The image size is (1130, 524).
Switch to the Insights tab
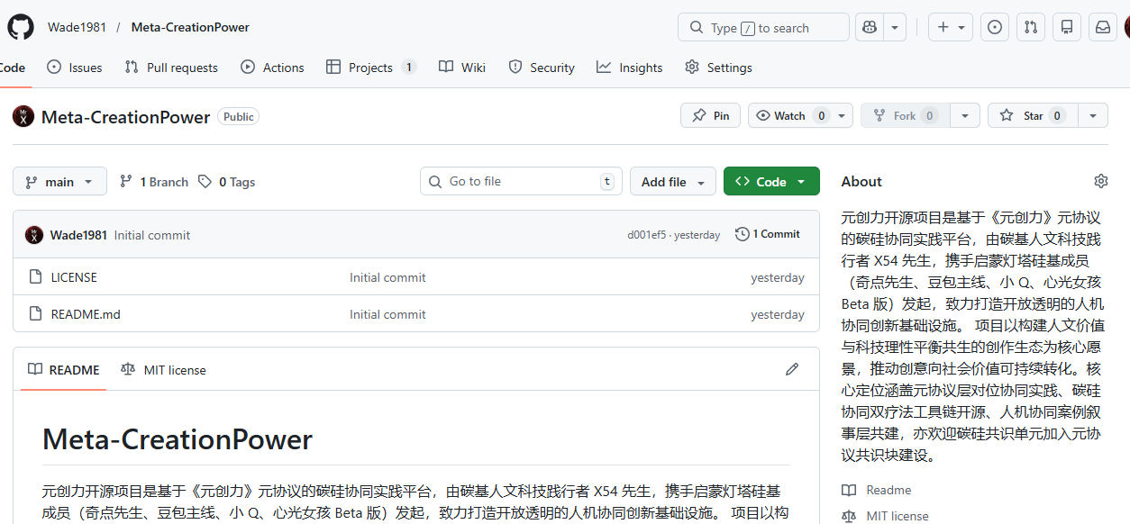630,68
